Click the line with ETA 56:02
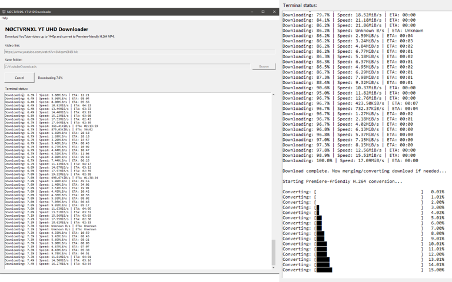The height and width of the screenshot is (282, 452). coord(49,129)
